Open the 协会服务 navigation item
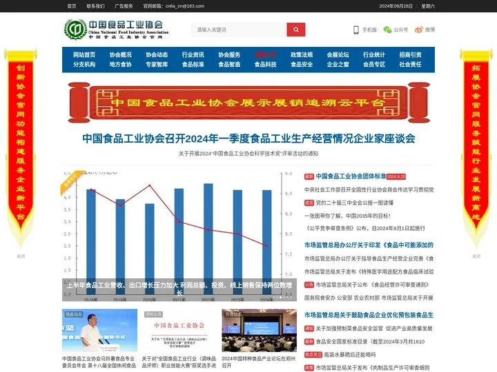Viewport: 497px width, 372px height. (x=229, y=54)
